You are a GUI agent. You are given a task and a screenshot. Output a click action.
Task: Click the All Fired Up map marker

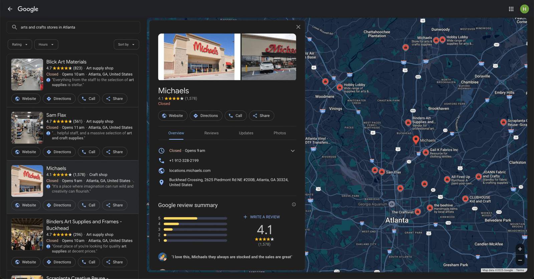click(x=447, y=179)
